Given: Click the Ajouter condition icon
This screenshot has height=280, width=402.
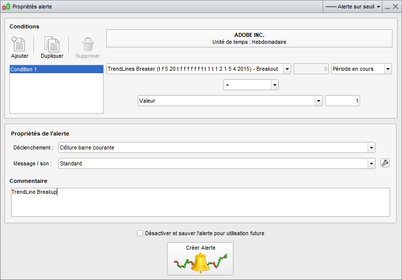Looking at the screenshot, I should (18, 44).
